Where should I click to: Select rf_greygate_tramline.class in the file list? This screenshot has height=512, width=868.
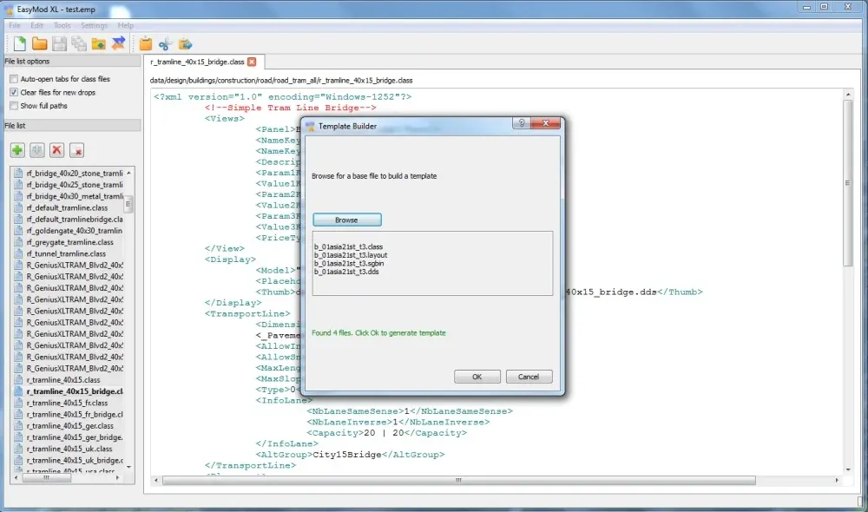[69, 242]
